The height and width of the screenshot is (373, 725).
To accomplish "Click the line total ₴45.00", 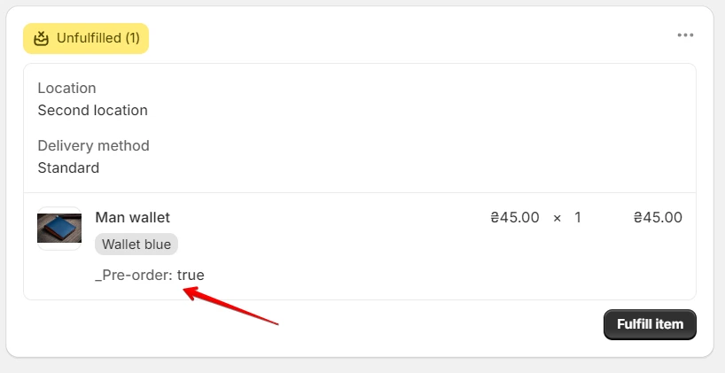I will coord(658,217).
